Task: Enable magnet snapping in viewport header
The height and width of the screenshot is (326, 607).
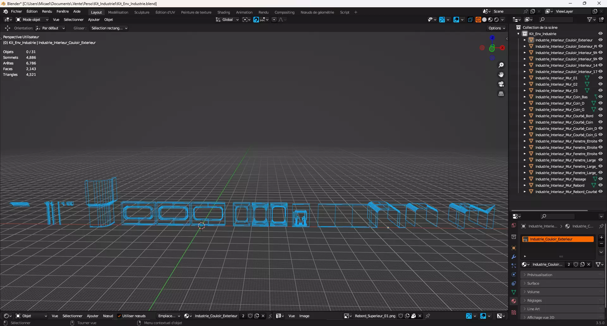Action: (256, 20)
